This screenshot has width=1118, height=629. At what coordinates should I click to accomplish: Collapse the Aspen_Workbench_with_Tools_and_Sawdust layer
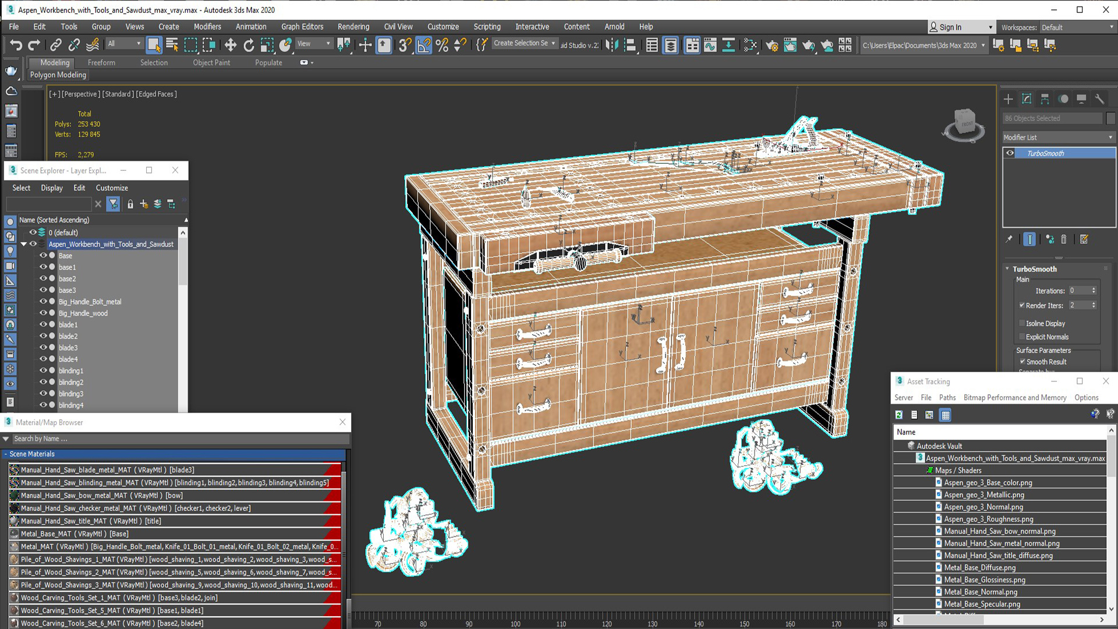[24, 244]
